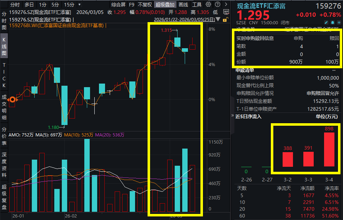Screen dimensions: 343x220
Task: Click the pencil edit icon near 闭市
Action: click(326, 22)
